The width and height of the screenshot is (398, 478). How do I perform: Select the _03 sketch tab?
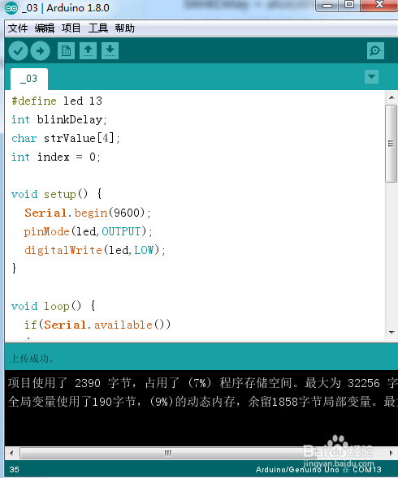point(29,79)
